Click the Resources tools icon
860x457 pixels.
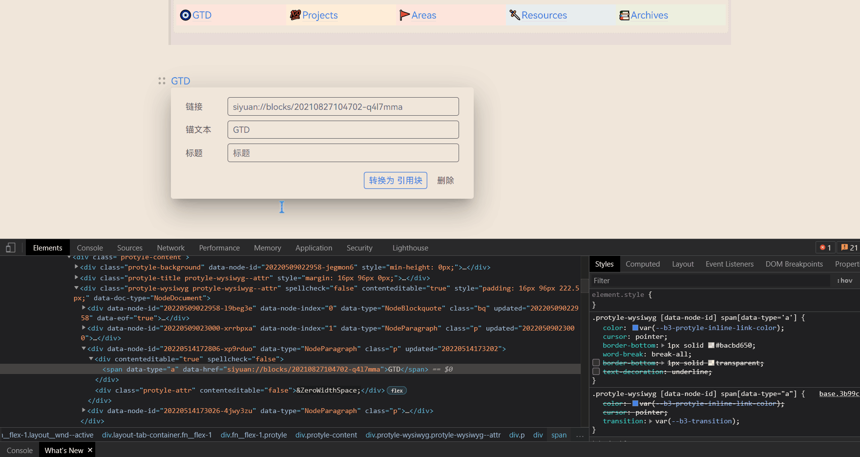click(x=515, y=15)
